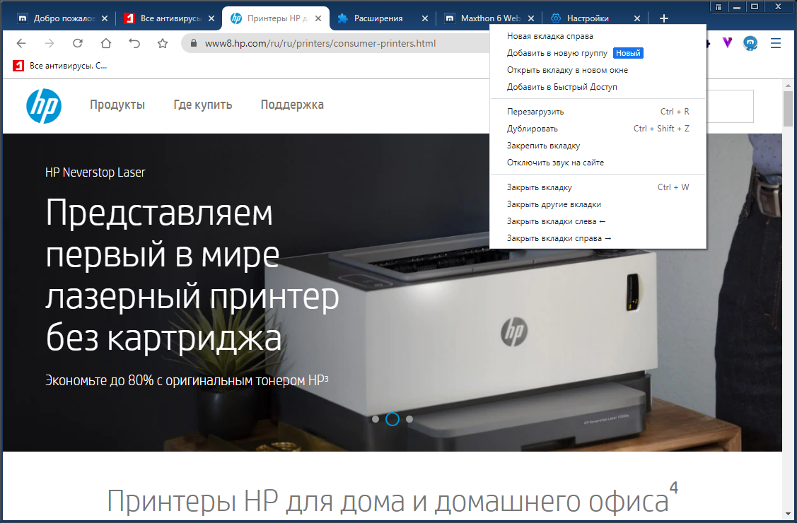Click the page vertical scrollbar thumb
Viewport: 797px width, 523px height.
(789, 108)
